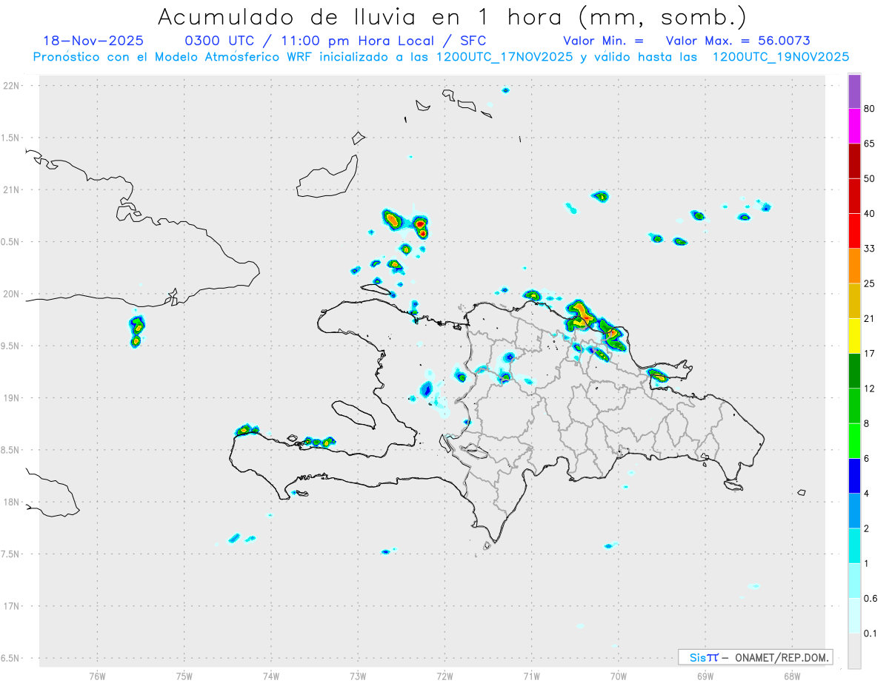Click the bright green swatch between 6 and 8
The height and width of the screenshot is (686, 889).
854,440
